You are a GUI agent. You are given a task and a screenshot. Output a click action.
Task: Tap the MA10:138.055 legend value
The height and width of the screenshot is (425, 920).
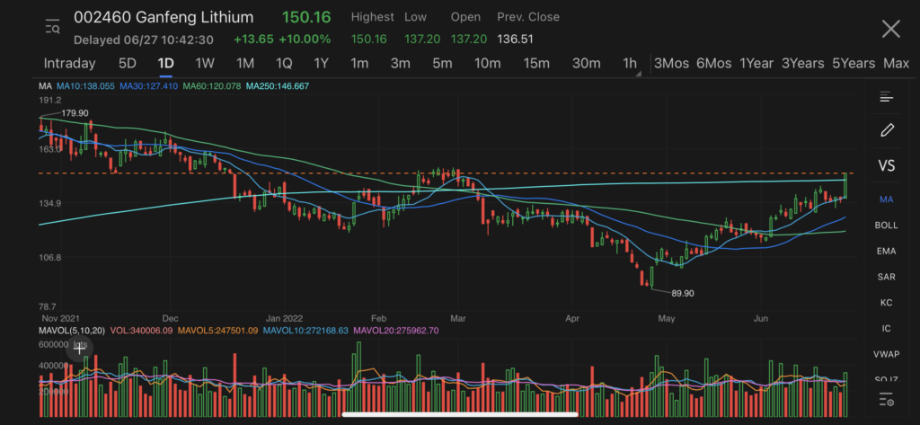85,86
